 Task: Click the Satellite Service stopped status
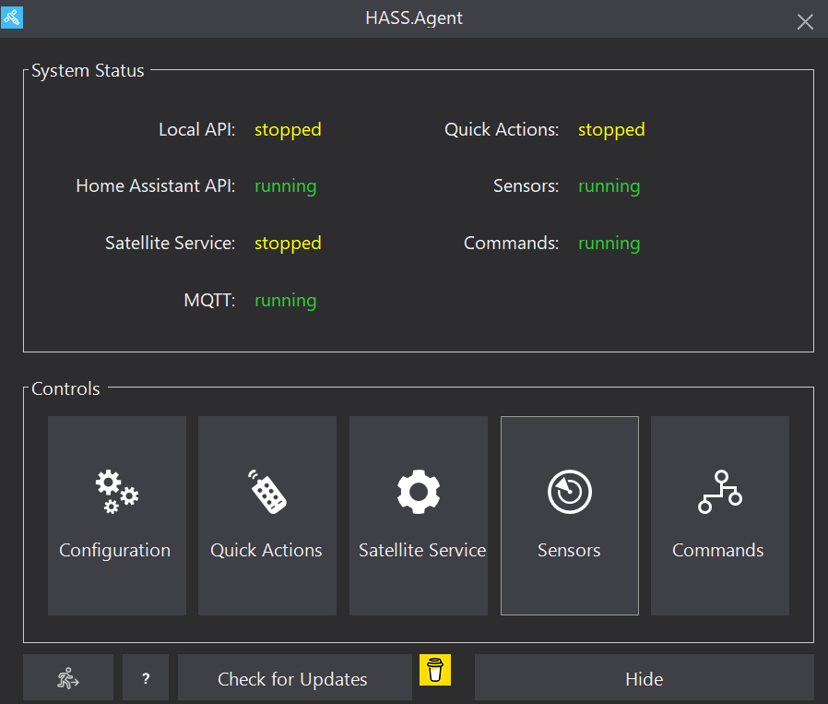pos(288,244)
